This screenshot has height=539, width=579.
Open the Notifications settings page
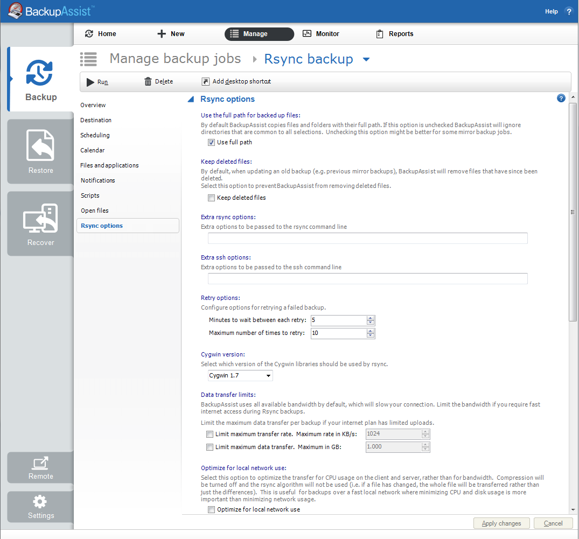click(x=98, y=180)
